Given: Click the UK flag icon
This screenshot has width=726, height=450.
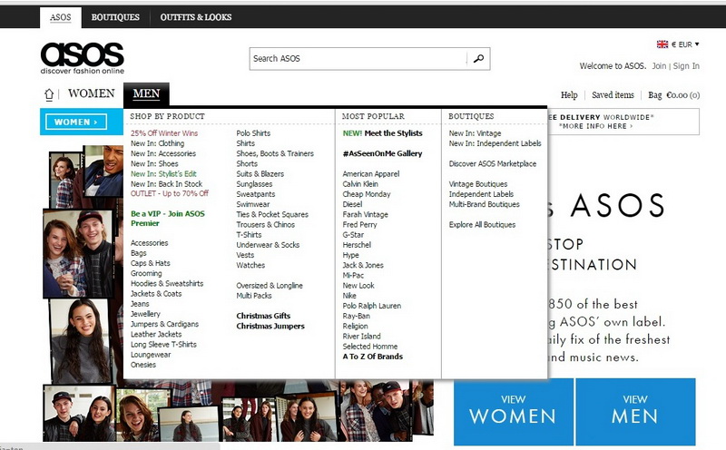Looking at the screenshot, I should click(662, 44).
